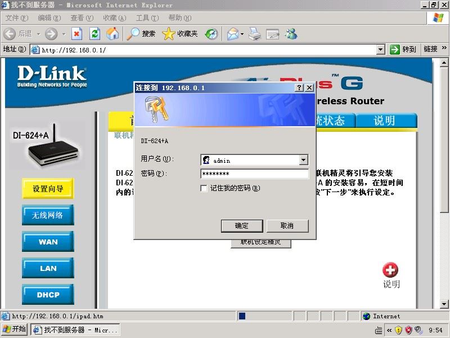Click the password (密码) input field
The height and width of the screenshot is (338, 450).
[x=255, y=174]
